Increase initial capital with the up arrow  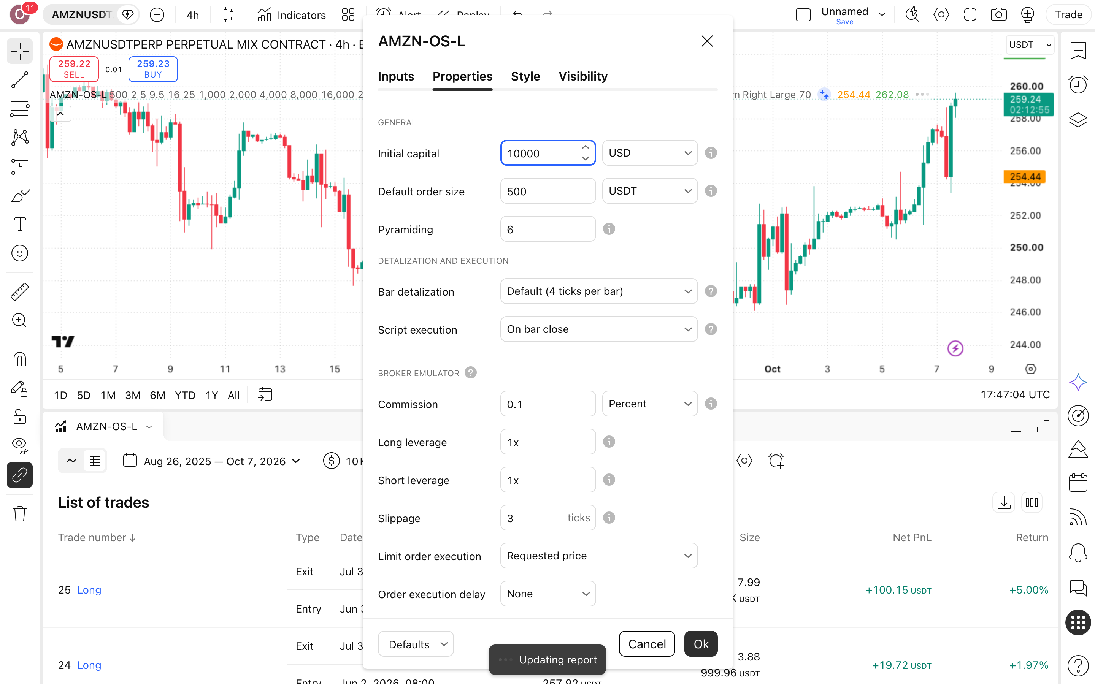click(x=586, y=147)
